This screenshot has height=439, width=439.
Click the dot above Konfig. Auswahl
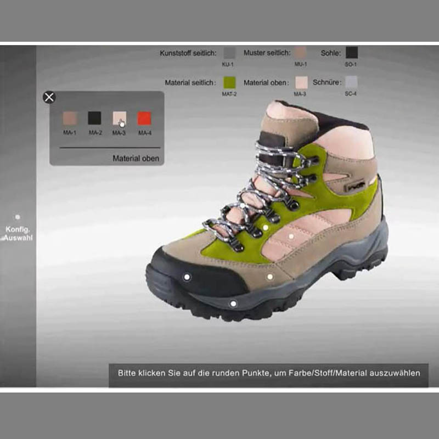(x=18, y=217)
